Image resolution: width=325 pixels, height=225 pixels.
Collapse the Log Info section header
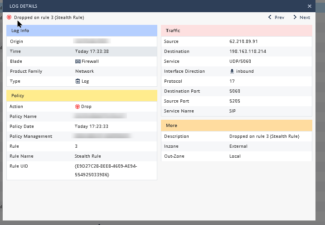tap(82, 31)
